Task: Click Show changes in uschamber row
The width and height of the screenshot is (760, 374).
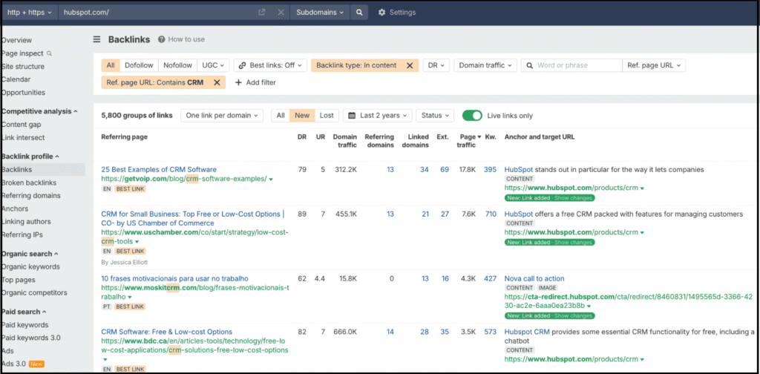Action: tap(573, 242)
